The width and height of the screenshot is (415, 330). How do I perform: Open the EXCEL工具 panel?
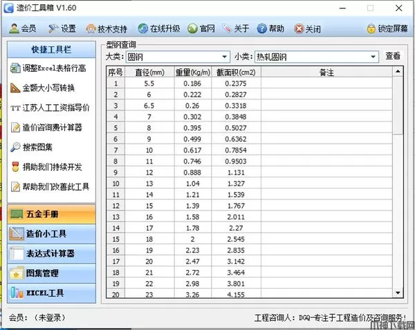(x=51, y=293)
